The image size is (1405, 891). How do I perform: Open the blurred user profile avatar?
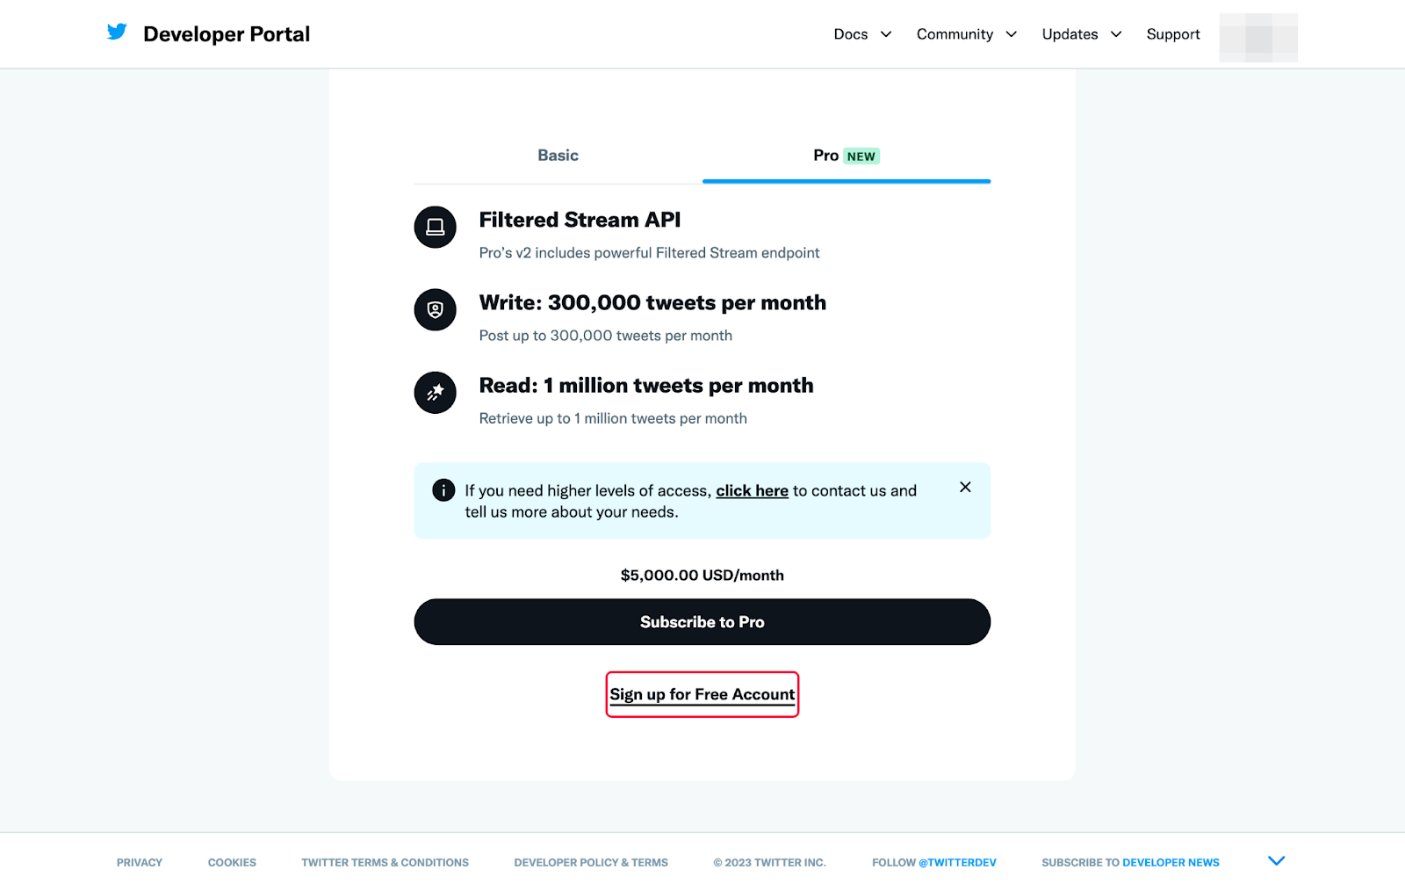click(1258, 38)
